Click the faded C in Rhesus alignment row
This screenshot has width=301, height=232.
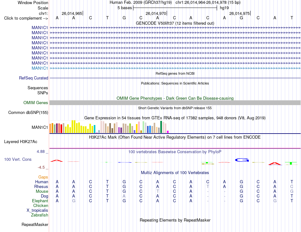click(291, 186)
